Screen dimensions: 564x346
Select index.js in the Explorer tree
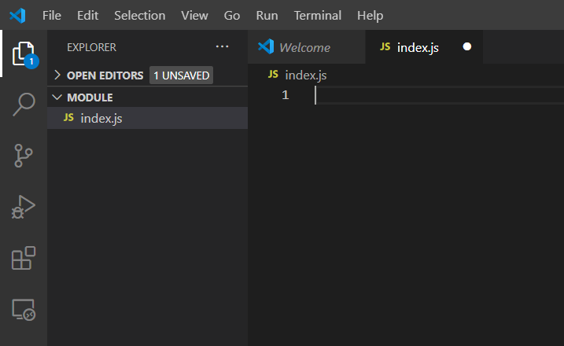pos(101,118)
